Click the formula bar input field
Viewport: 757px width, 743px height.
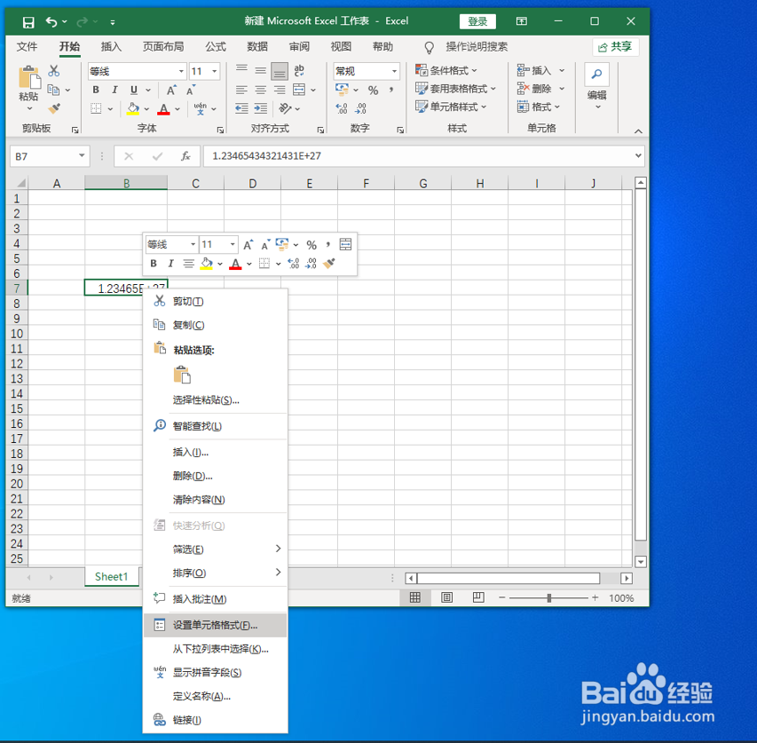418,156
